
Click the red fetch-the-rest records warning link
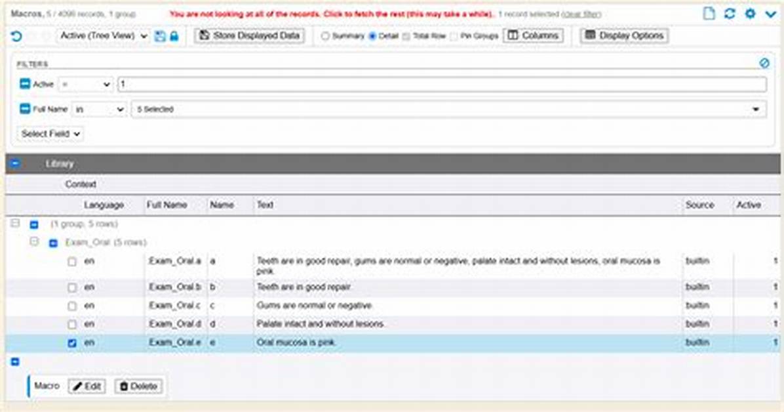point(332,14)
